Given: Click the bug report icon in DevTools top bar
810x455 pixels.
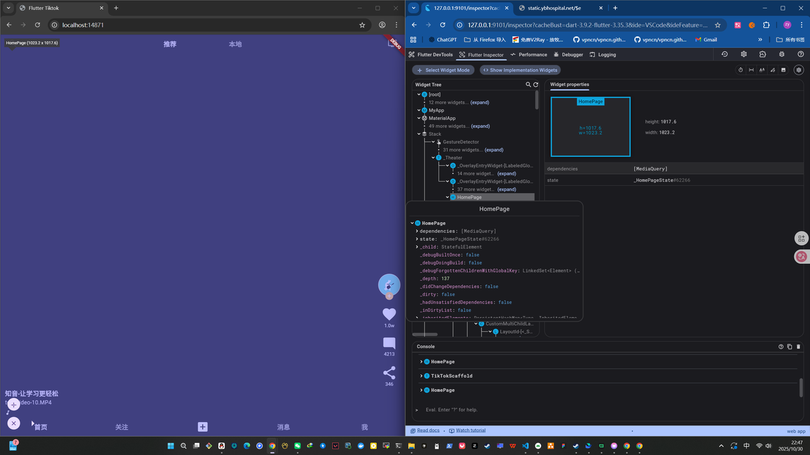Looking at the screenshot, I should click(782, 54).
